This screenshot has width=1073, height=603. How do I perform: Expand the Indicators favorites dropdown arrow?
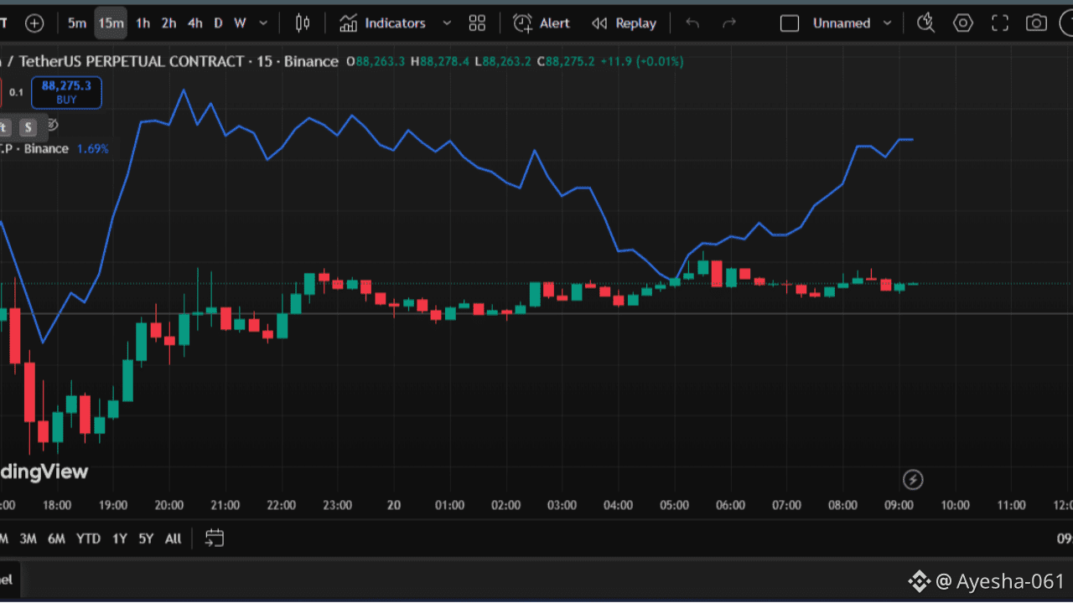[447, 23]
